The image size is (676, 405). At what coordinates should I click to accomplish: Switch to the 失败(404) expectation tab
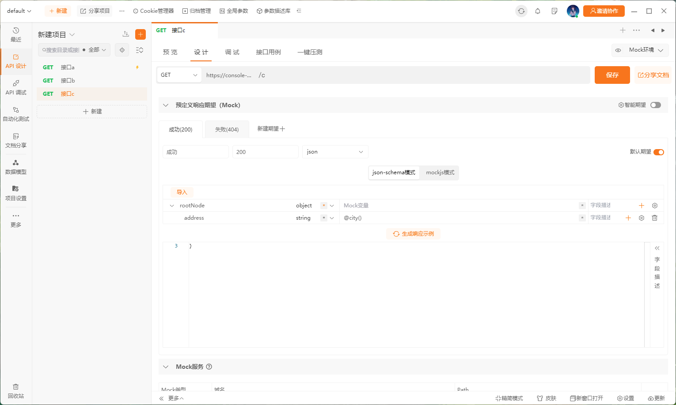(x=227, y=129)
